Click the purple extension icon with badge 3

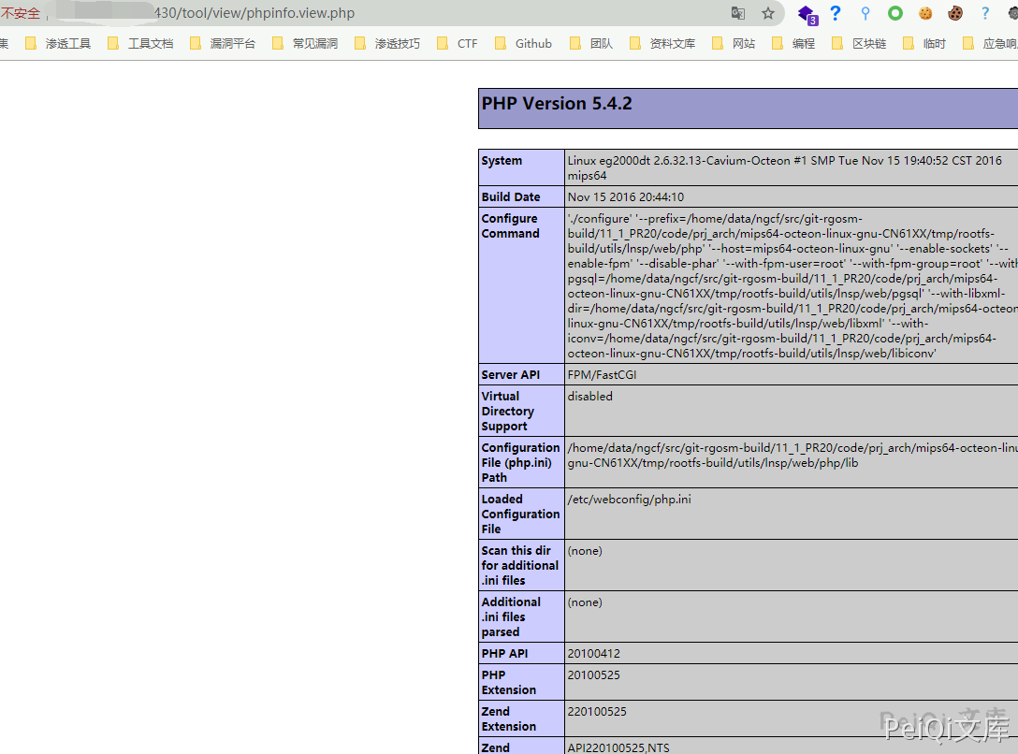pos(806,15)
